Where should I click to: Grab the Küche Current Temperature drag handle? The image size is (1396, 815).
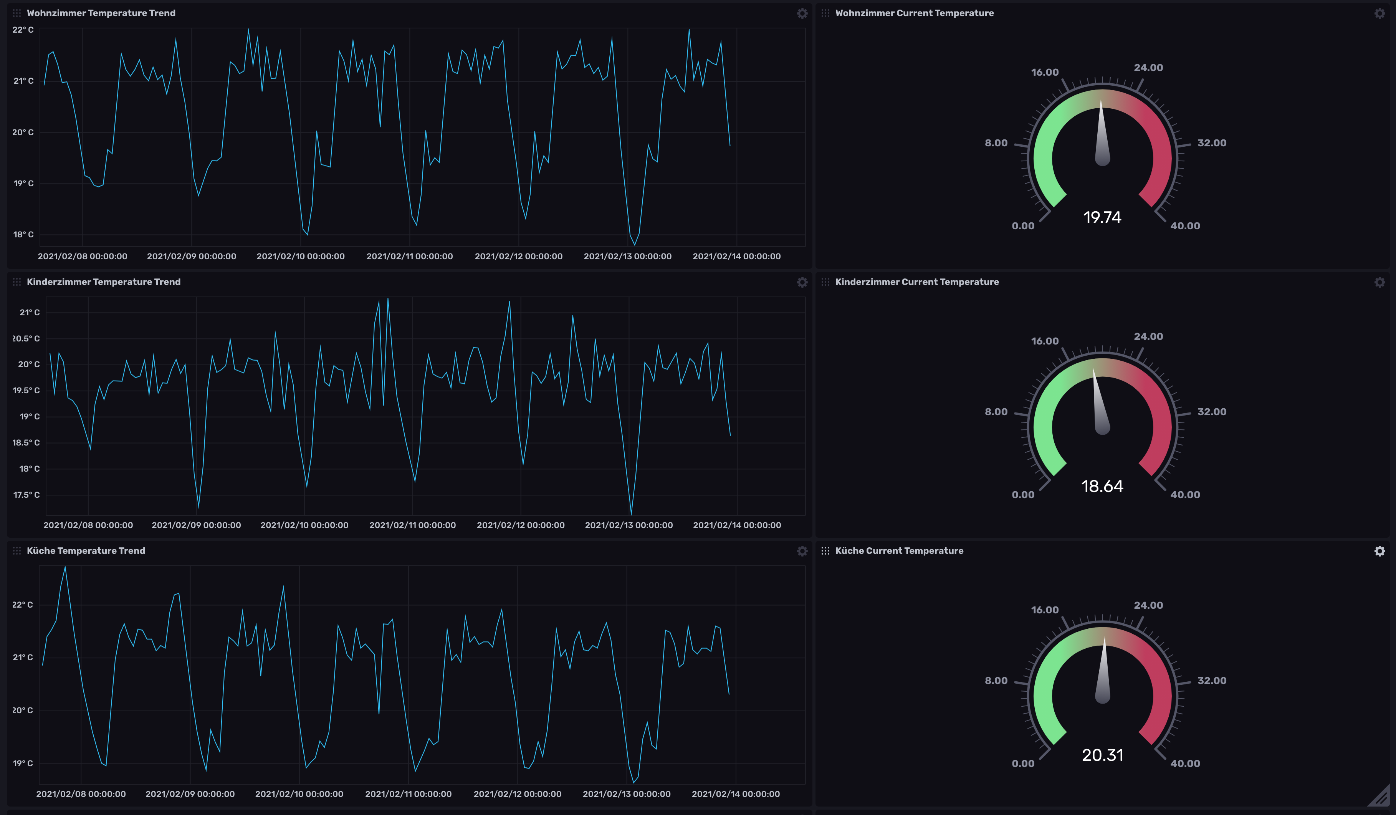(825, 551)
